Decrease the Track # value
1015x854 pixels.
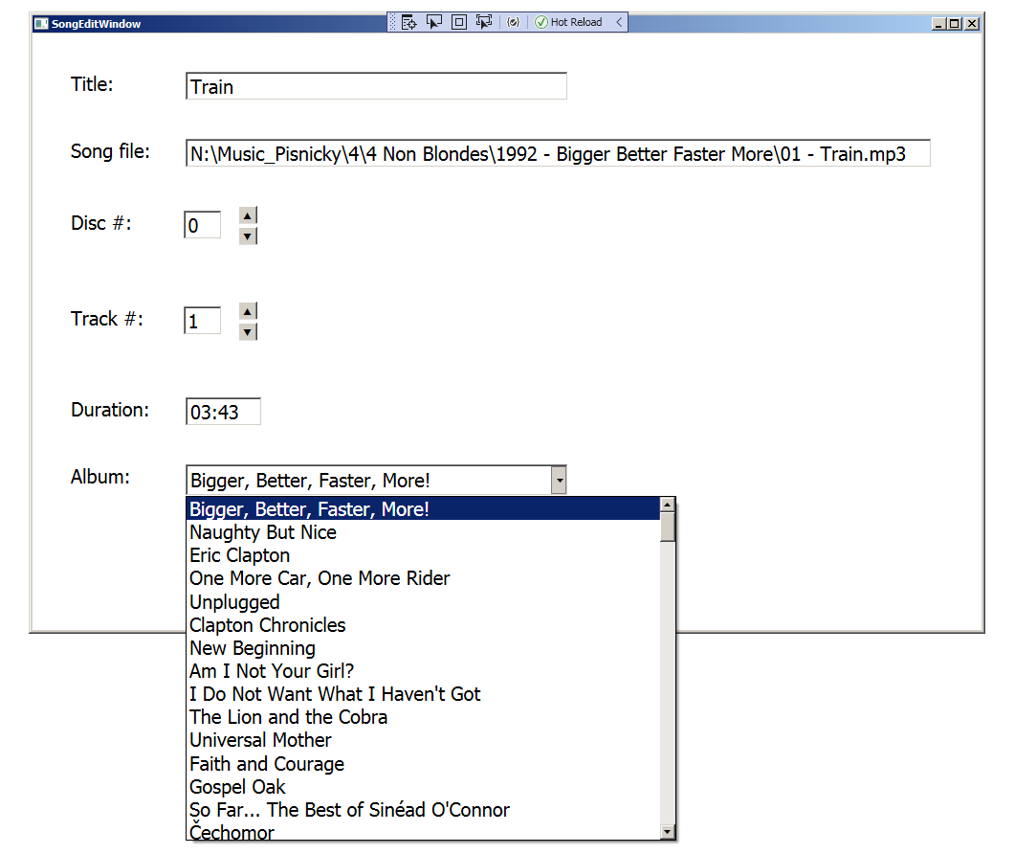click(248, 332)
